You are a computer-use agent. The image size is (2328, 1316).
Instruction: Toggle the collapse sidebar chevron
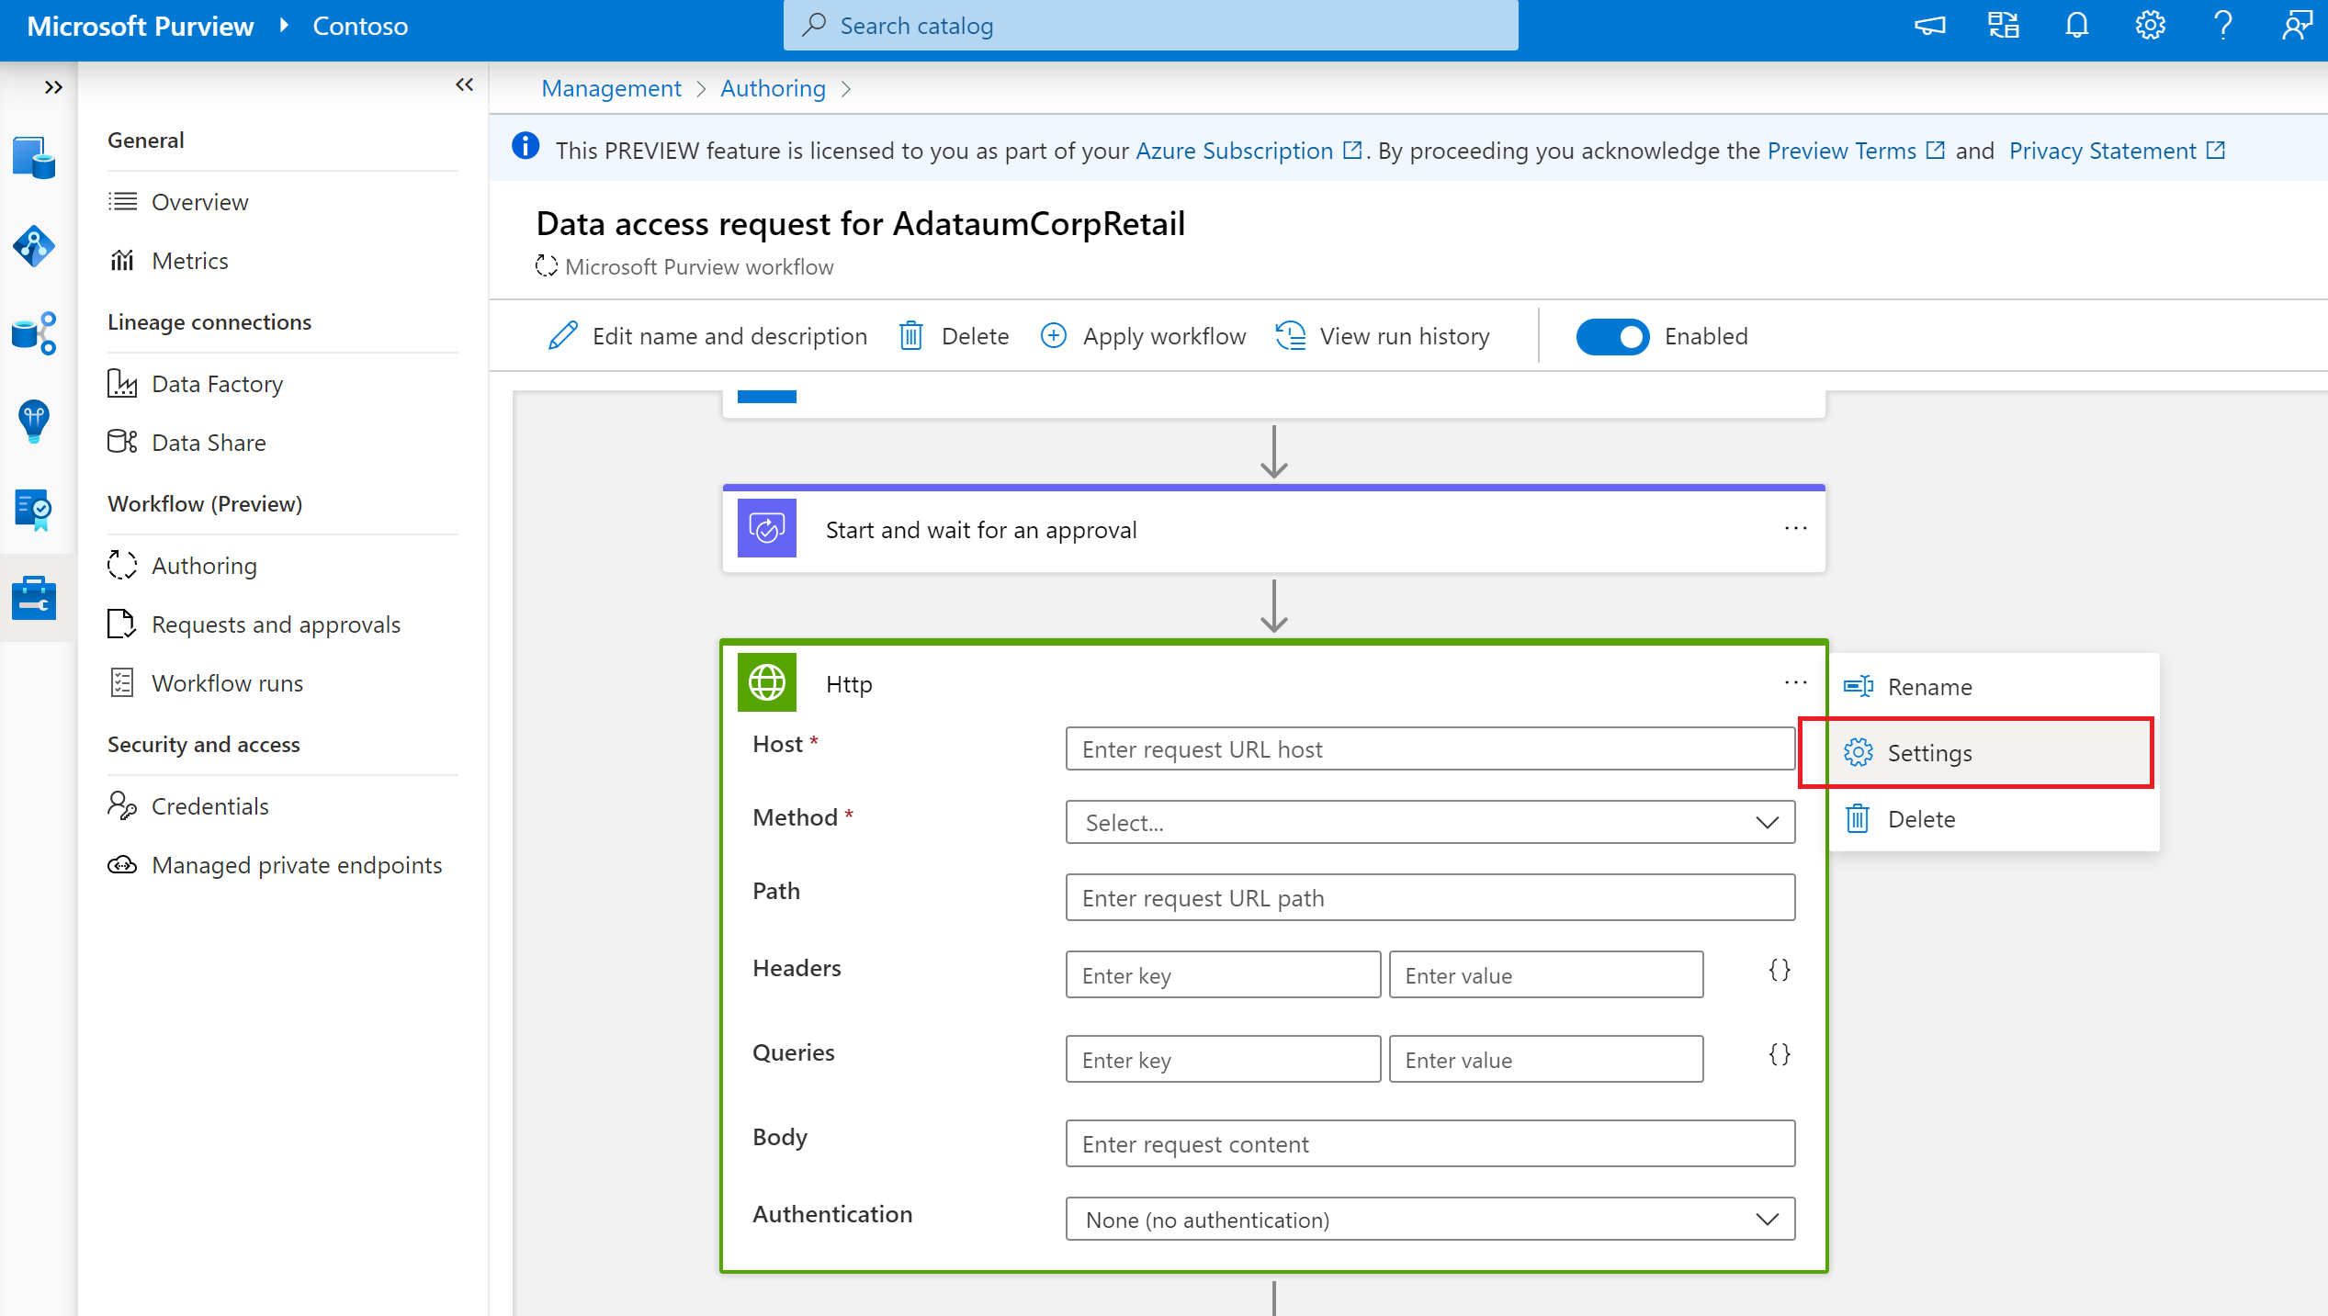click(x=464, y=84)
